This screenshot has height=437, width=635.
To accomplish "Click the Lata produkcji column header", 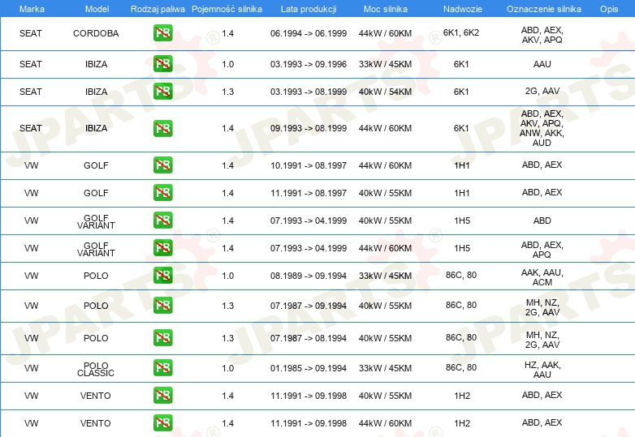I will point(309,9).
